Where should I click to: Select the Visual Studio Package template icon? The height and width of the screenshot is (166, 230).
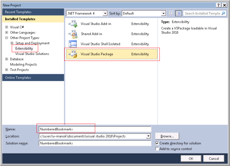(x=73, y=54)
